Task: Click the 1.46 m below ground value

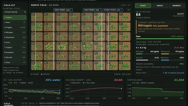Action: point(173,73)
